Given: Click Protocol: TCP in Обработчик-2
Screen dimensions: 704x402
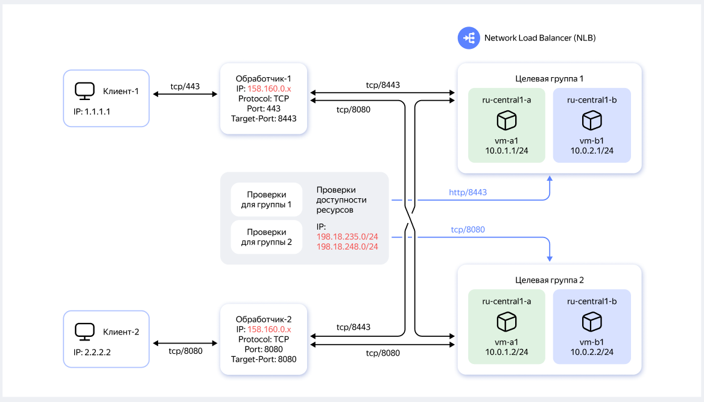Looking at the screenshot, I should 264,339.
